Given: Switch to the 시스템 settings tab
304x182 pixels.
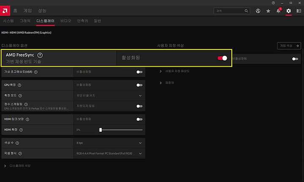Looking at the screenshot, I should tap(8, 21).
